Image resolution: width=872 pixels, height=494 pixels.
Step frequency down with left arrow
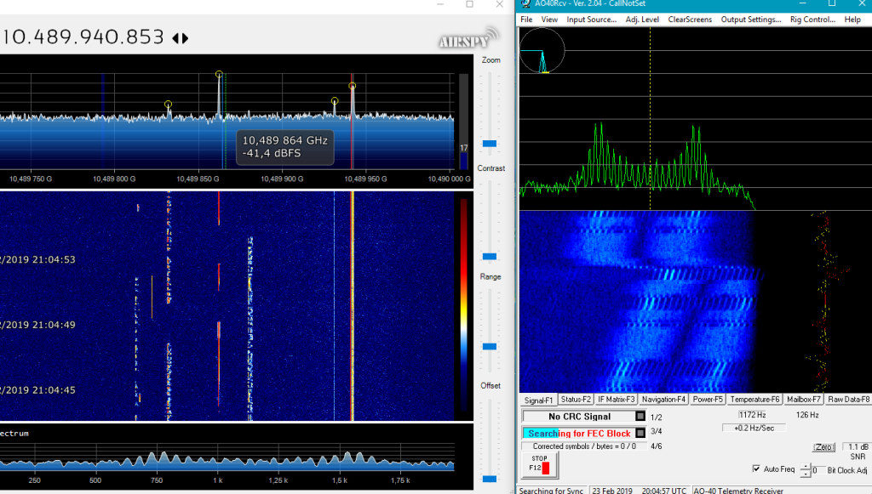tap(175, 38)
